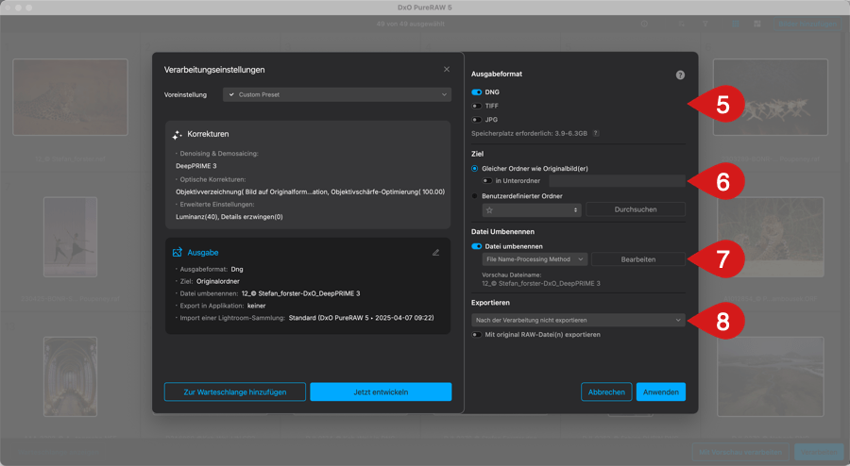Click the filter funnel icon in main toolbar
This screenshot has width=850, height=466.
click(705, 24)
